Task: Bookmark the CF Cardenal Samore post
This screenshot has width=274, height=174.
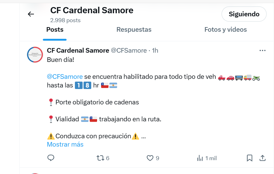Action: 250,158
